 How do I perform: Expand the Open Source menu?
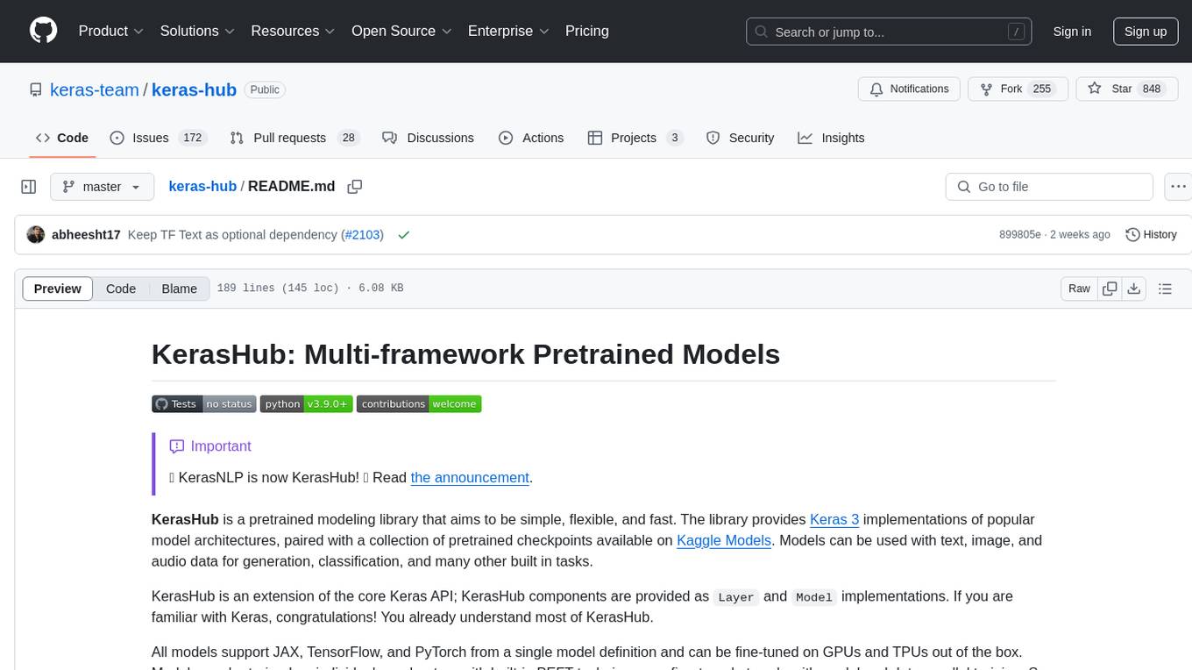pos(401,31)
